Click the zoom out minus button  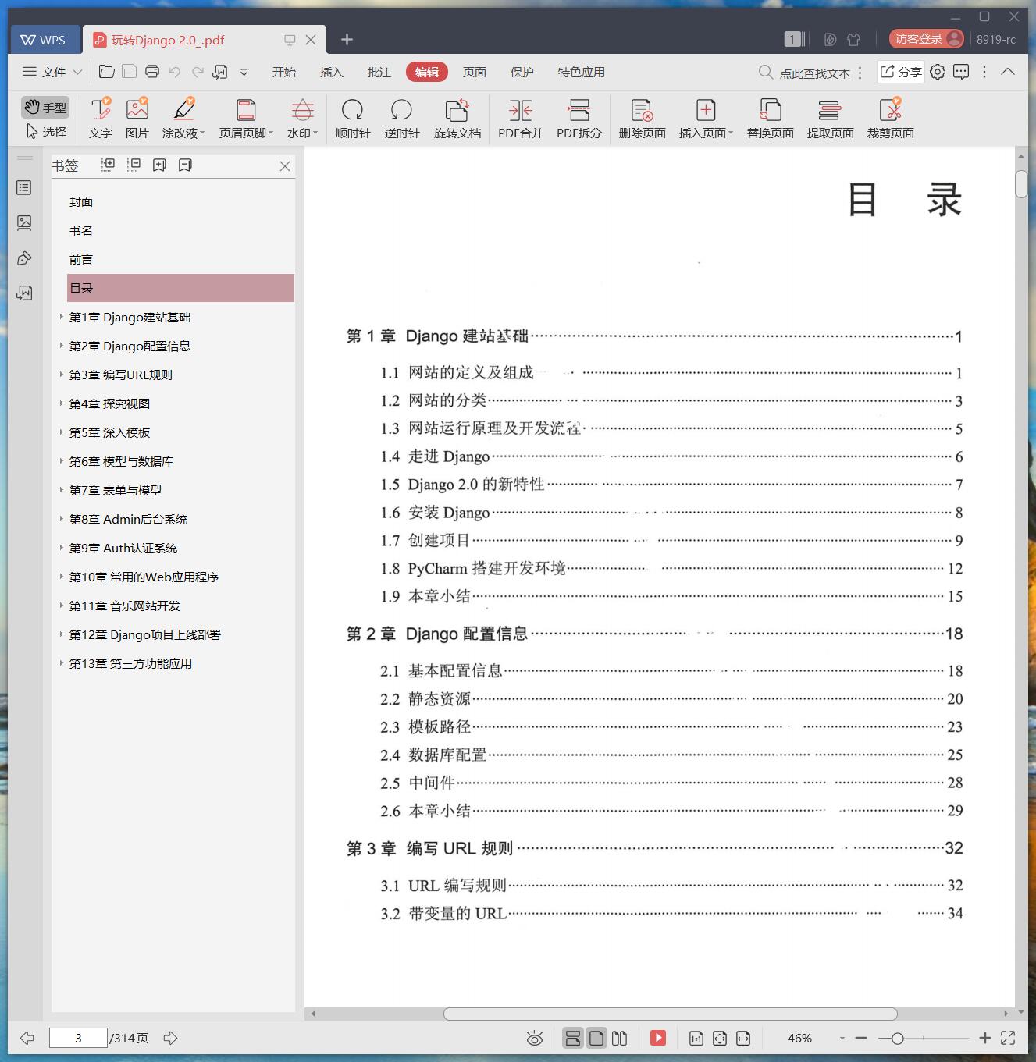(861, 1038)
